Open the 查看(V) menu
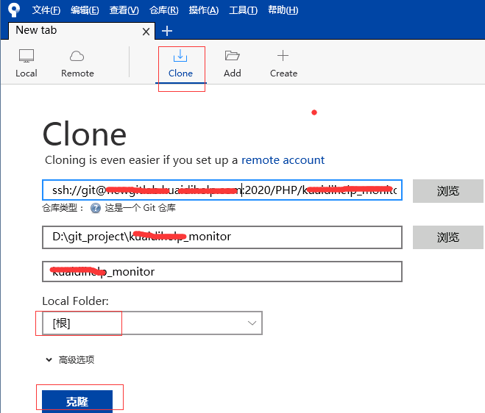The image size is (485, 413). point(124,10)
